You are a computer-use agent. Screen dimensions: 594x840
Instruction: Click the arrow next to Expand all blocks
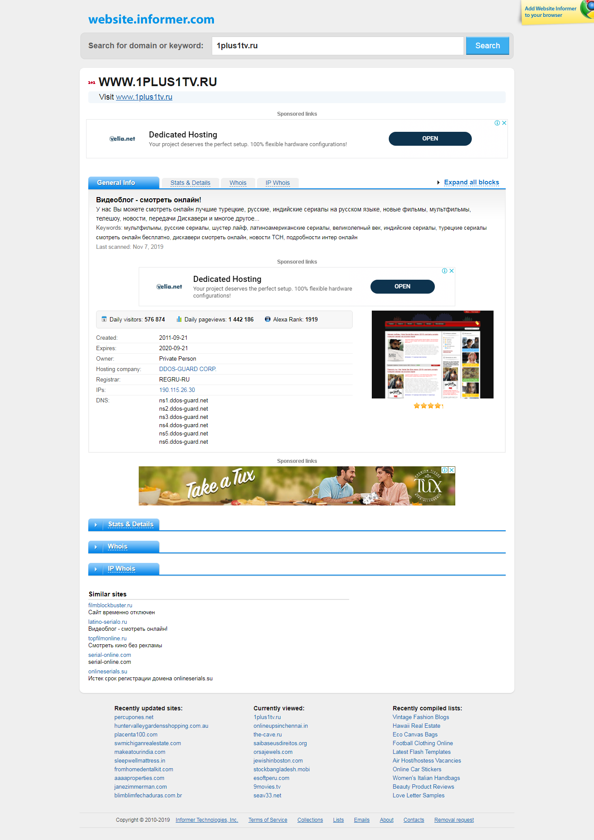tap(438, 183)
